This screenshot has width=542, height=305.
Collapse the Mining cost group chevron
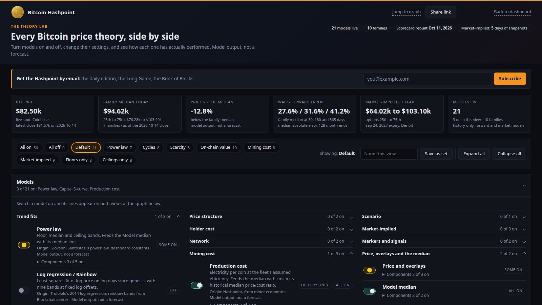click(351, 253)
